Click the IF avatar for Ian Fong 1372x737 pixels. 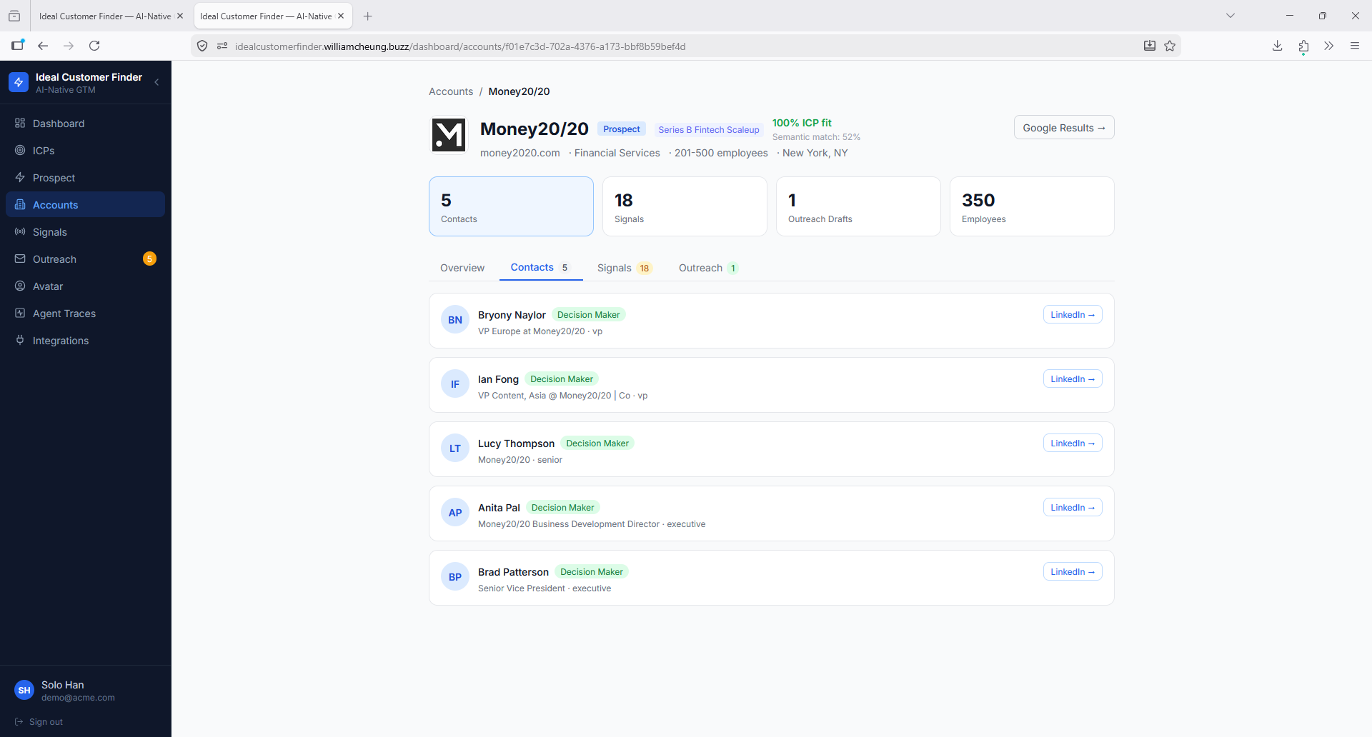455,384
